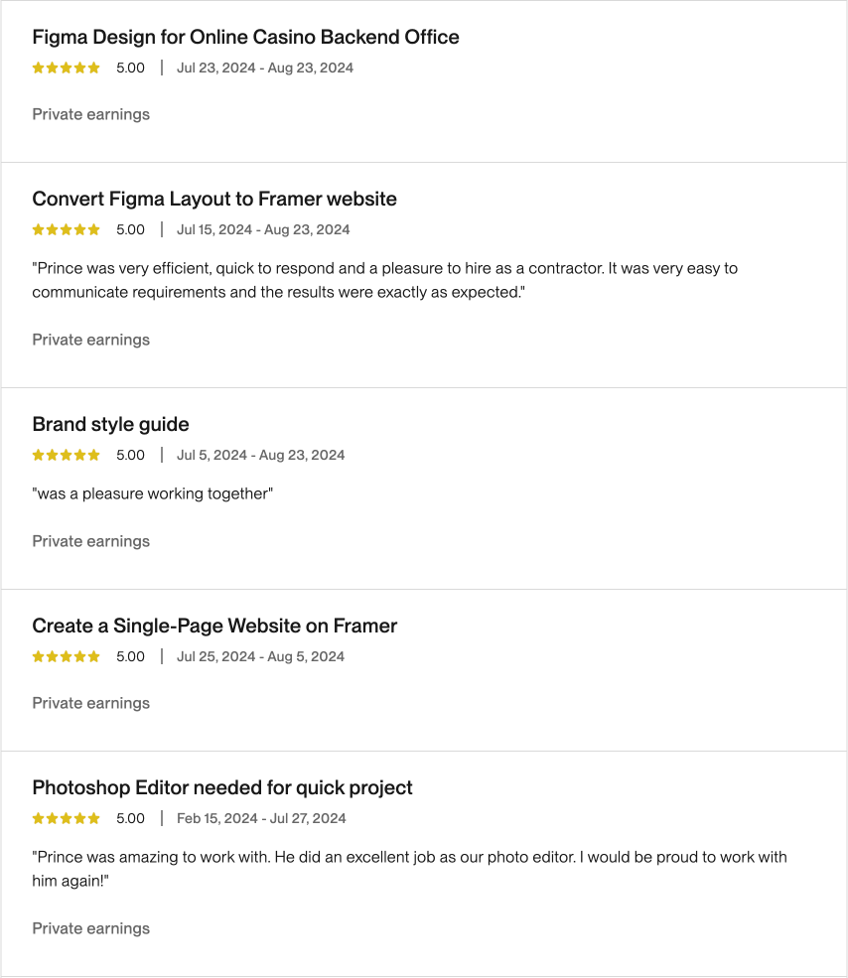Click the Jul 25, 2024 - Aug 5, 2024 date range
Viewport: 848px width, 978px height.
click(x=261, y=657)
